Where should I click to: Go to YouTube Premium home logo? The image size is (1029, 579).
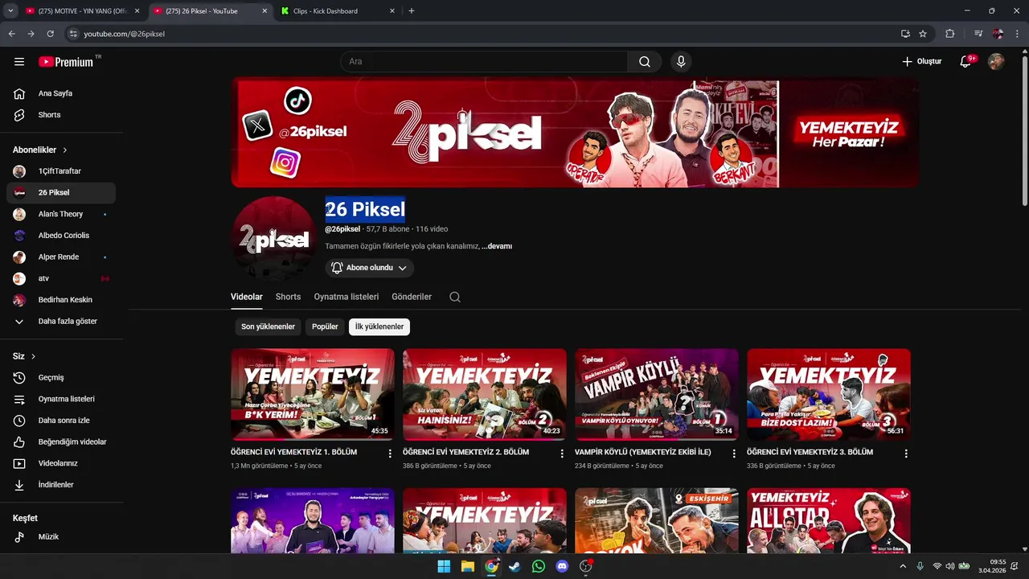[66, 62]
